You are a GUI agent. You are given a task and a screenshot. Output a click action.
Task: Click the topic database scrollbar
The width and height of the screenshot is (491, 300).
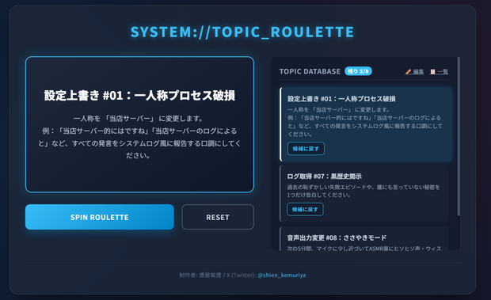click(459, 136)
